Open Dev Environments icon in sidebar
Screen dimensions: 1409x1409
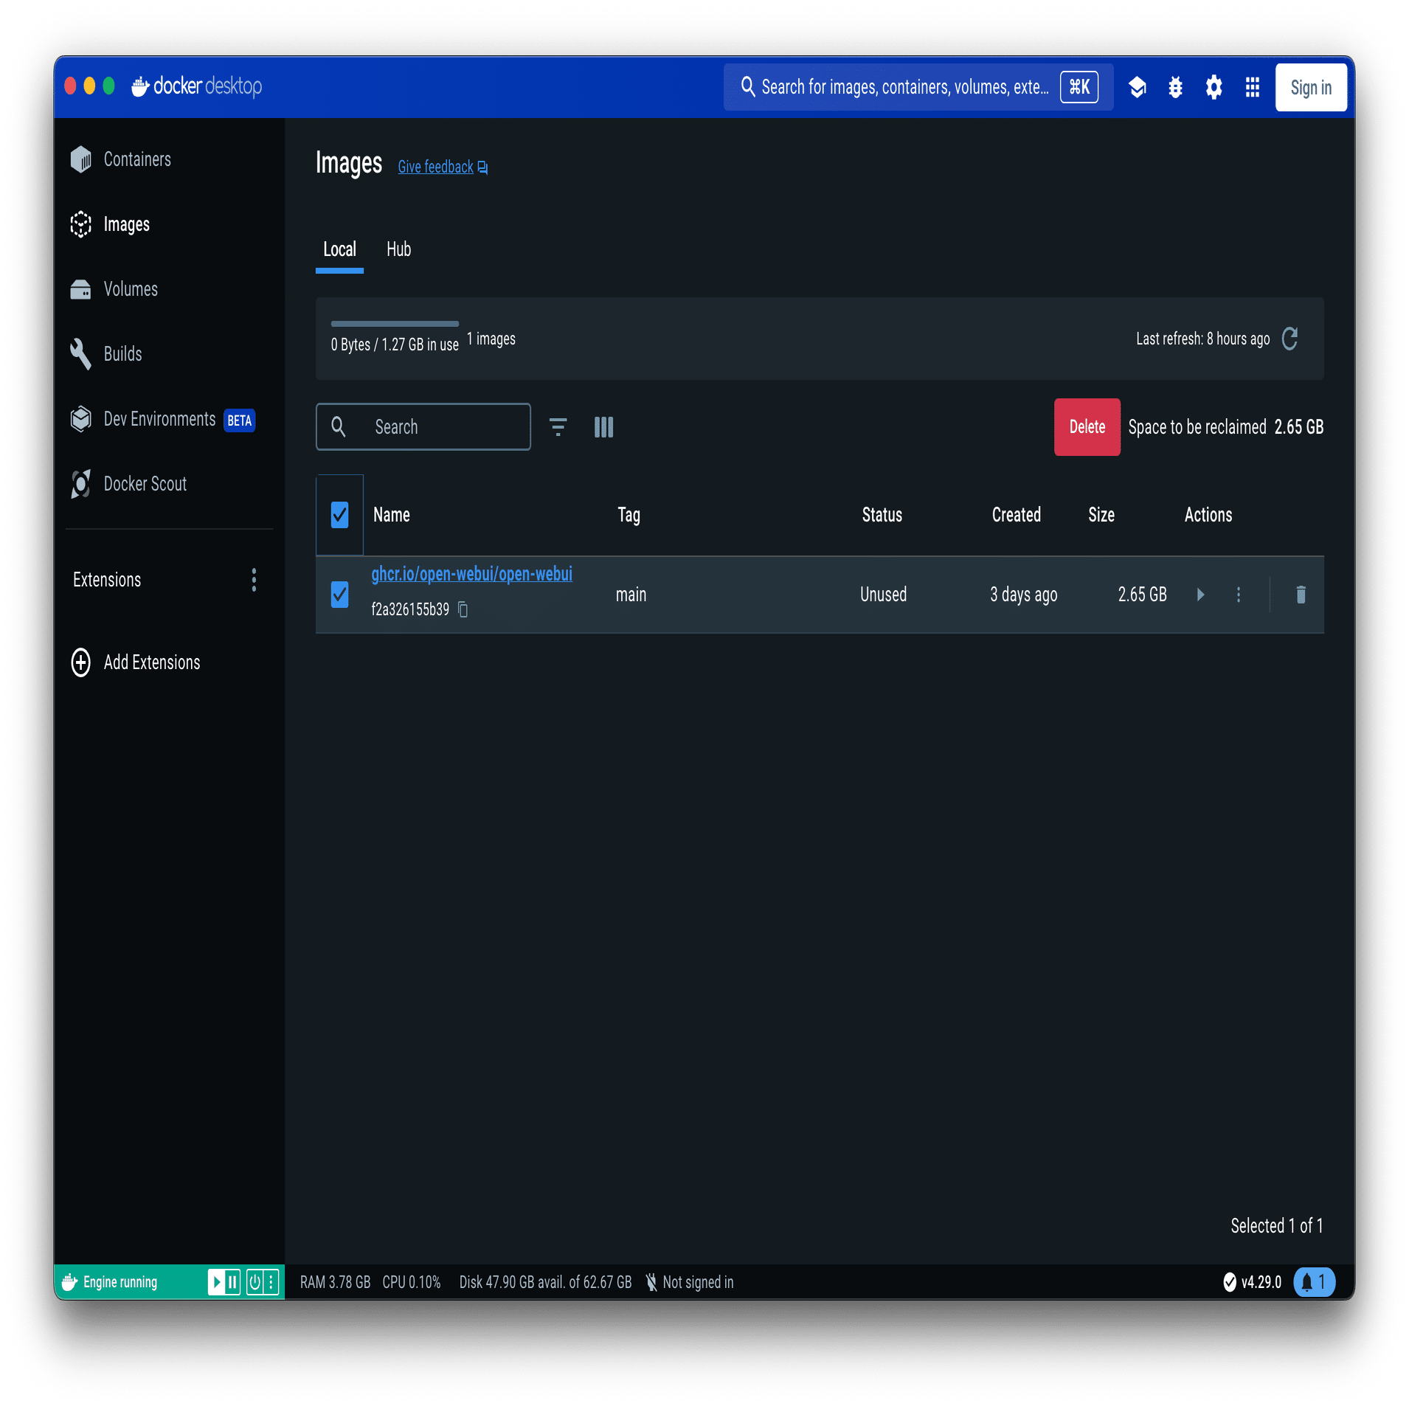coord(80,419)
